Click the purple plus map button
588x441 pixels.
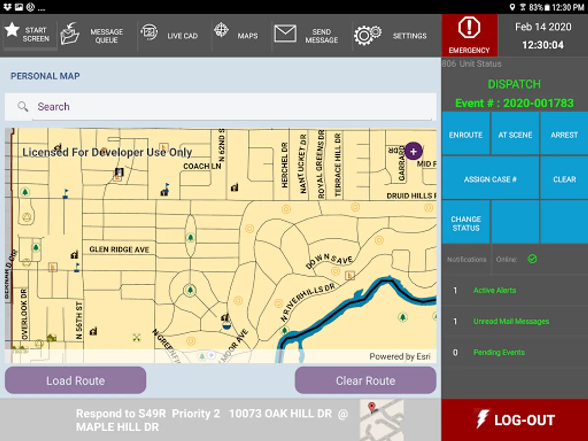413,151
